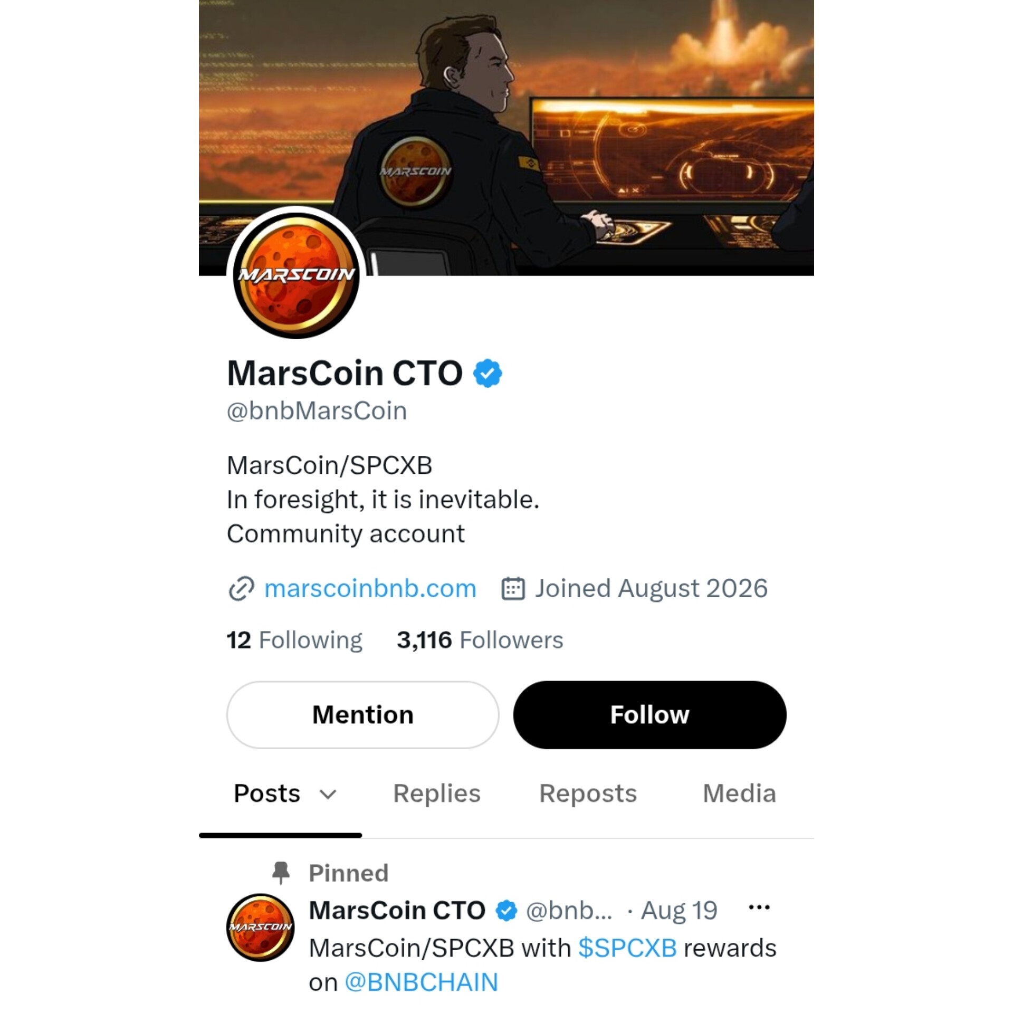Click the link chain icon before marscoinbnb.com
1013x1013 pixels.
tap(241, 588)
